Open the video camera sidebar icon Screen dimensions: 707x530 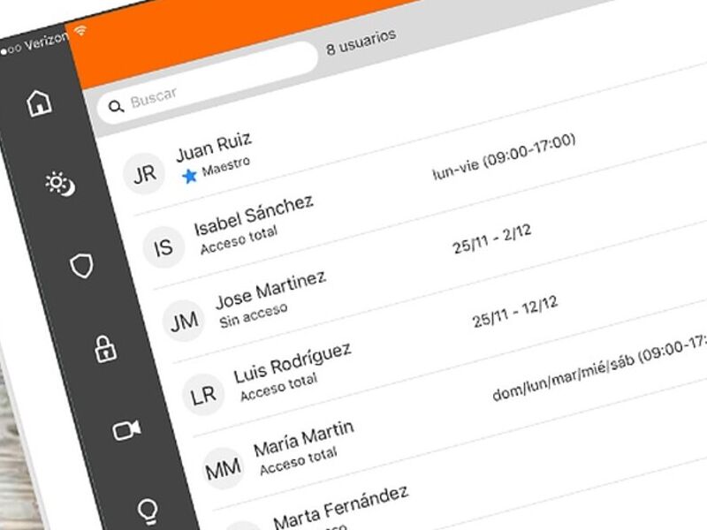pos(126,430)
